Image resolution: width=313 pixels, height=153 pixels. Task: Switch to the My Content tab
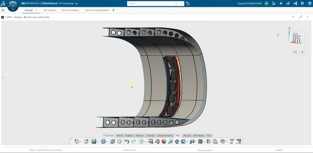tap(50, 10)
